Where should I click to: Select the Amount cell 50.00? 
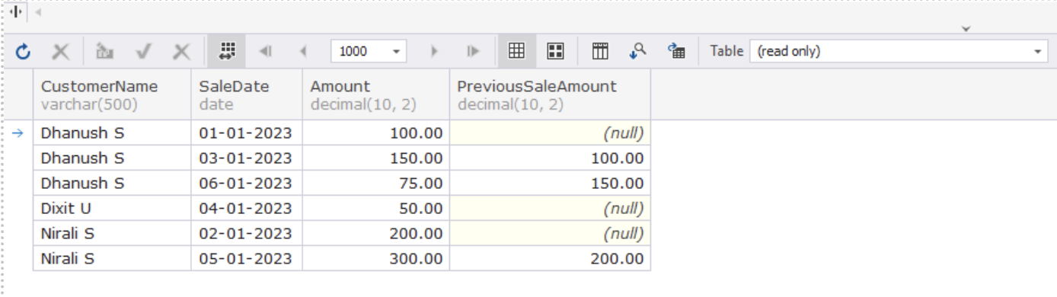tap(376, 208)
